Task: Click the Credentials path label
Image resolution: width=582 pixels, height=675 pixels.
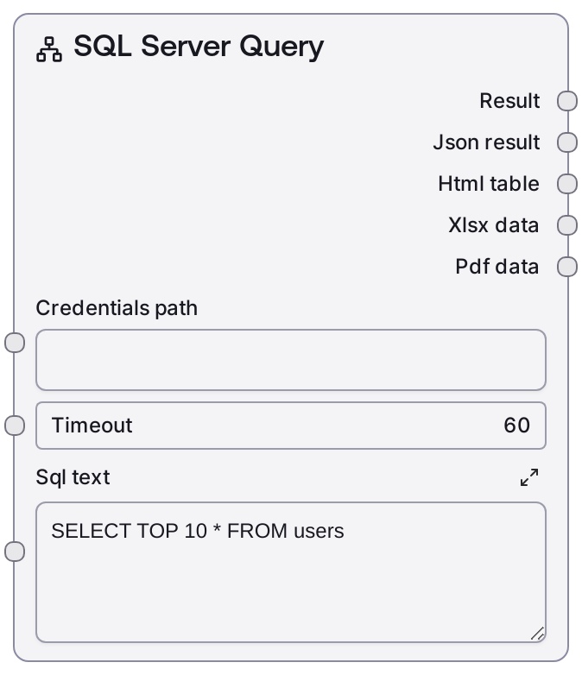Action: click(x=117, y=308)
